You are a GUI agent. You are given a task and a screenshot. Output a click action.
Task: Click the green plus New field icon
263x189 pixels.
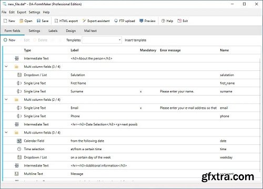coord(5,40)
